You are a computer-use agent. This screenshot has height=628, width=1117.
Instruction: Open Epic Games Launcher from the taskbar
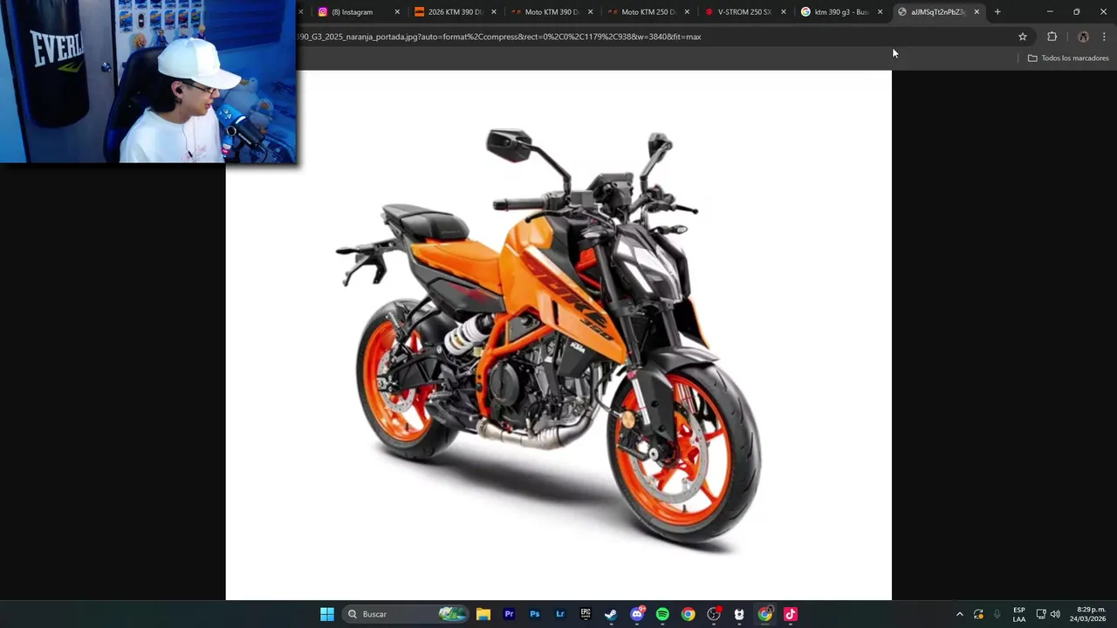586,614
